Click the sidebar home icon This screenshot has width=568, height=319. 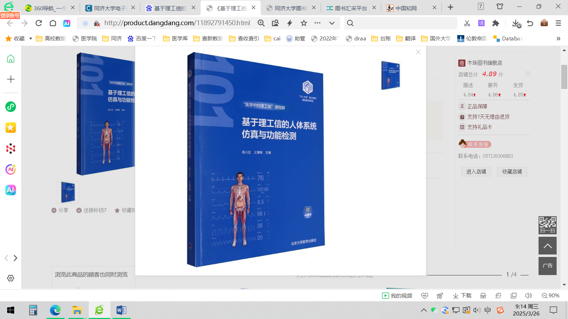(11, 58)
